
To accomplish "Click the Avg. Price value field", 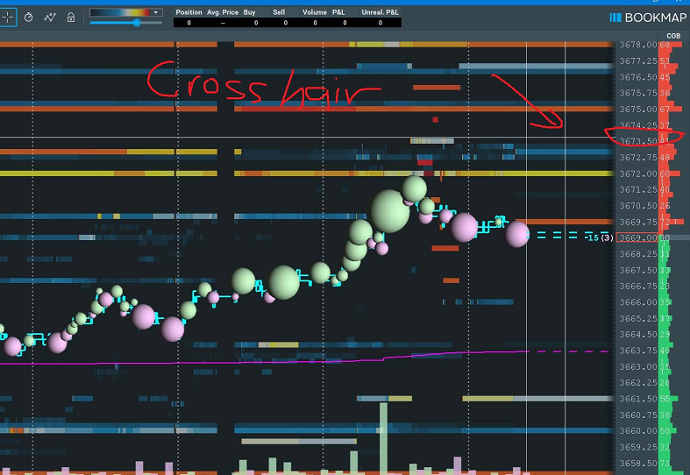I will pos(223,23).
